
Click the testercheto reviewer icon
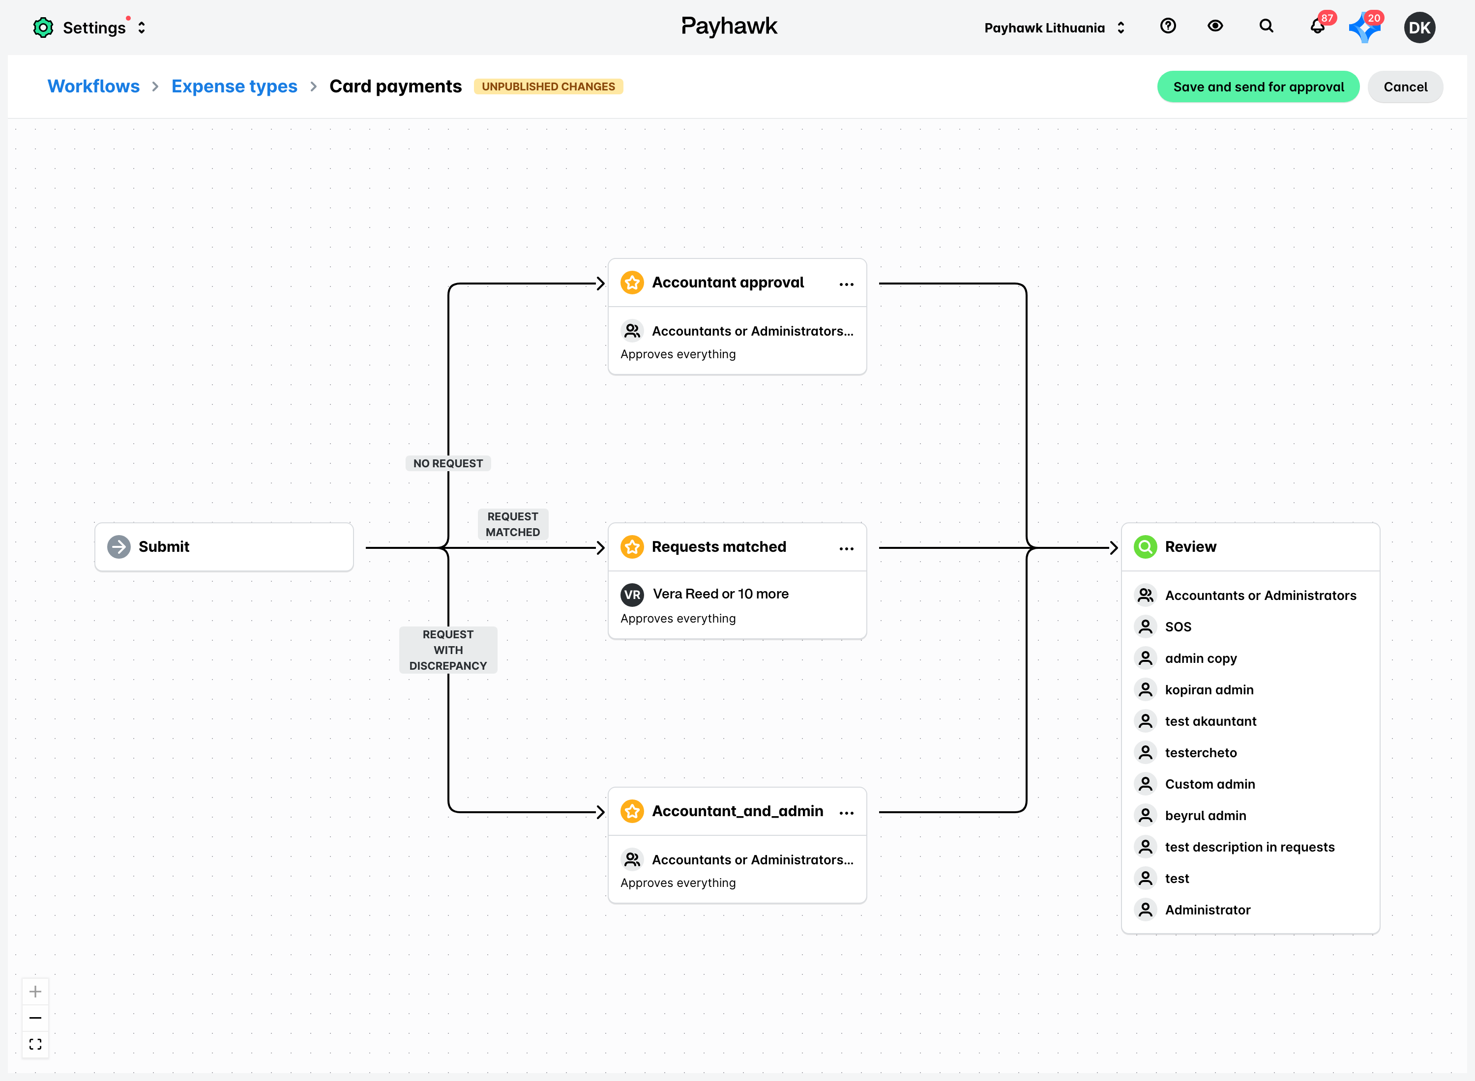pos(1145,752)
